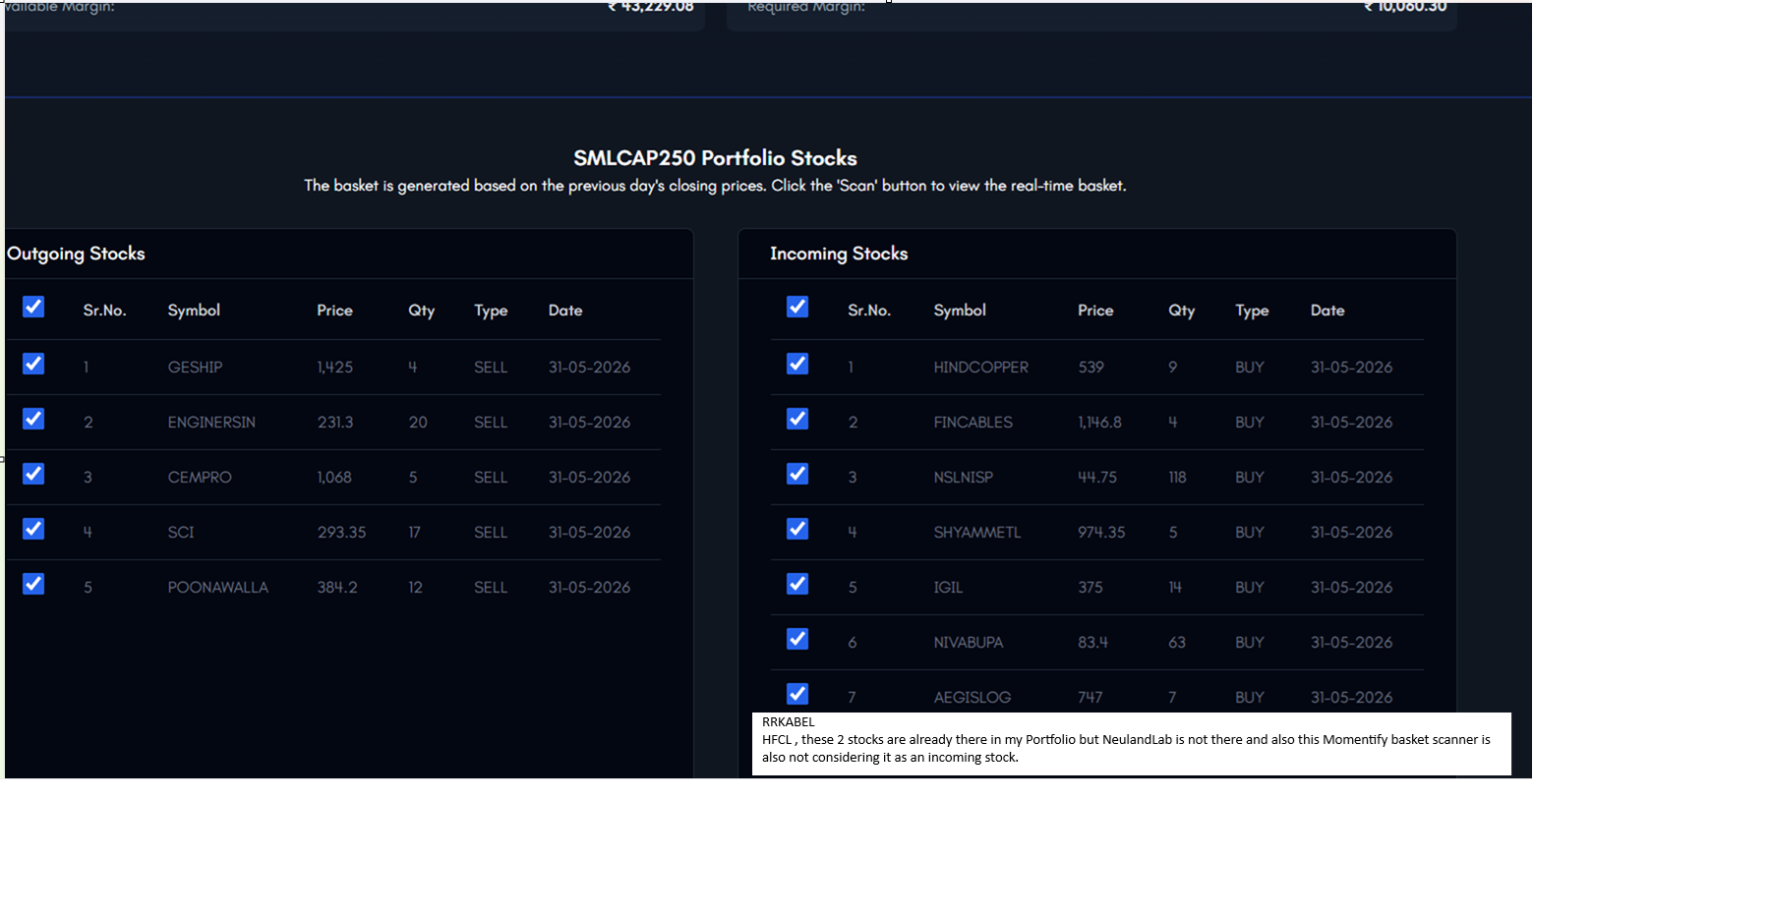Click the HINDCOPPER symbol text
Screen dimensions: 1769x913
point(980,367)
